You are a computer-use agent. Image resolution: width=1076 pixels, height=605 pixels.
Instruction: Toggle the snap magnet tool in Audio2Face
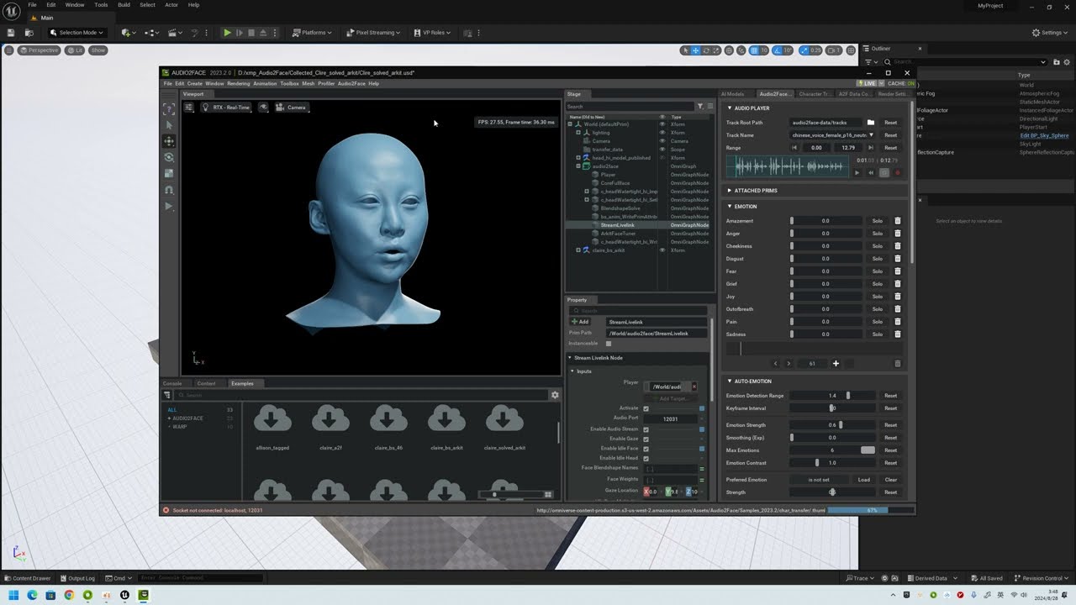169,190
